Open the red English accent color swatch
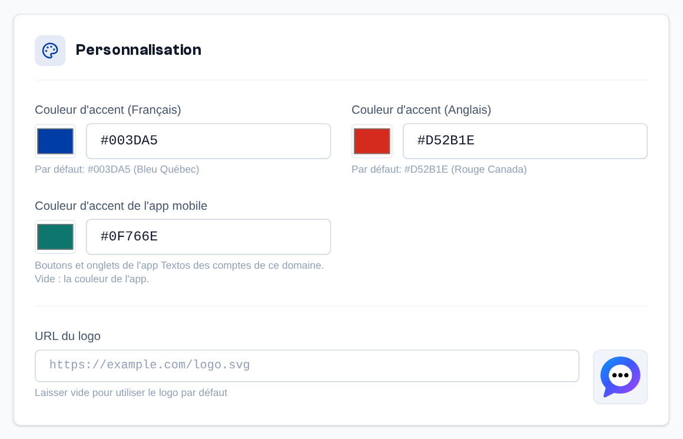The image size is (683, 439). [x=372, y=141]
